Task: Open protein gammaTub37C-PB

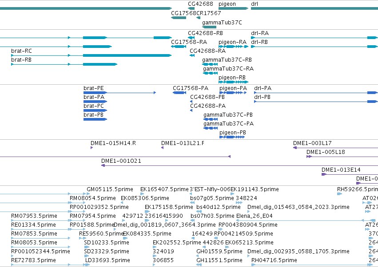Action: click(228, 115)
